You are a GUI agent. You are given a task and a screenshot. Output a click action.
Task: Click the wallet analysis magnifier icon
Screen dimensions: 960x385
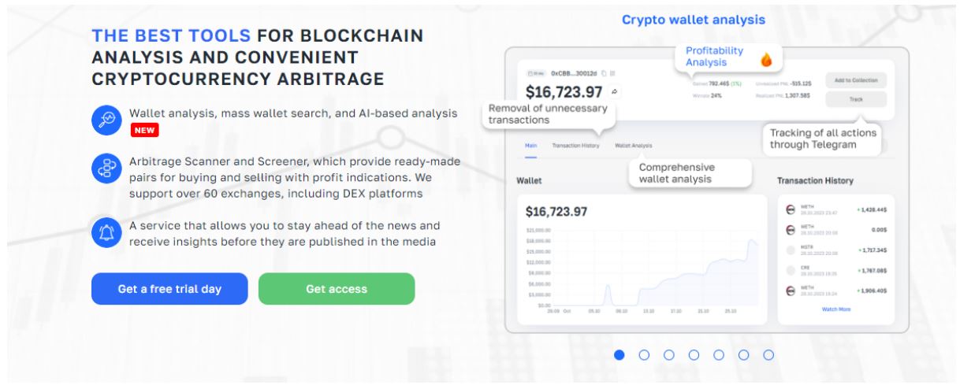click(x=105, y=120)
